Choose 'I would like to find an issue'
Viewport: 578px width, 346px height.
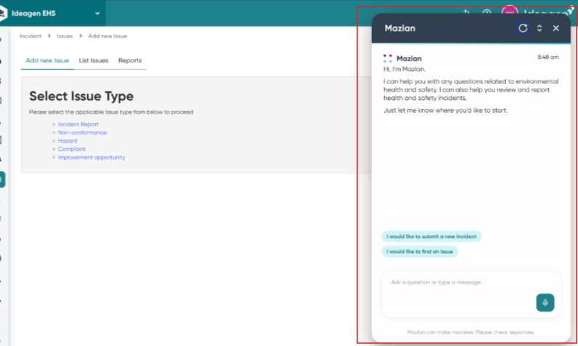[420, 252]
